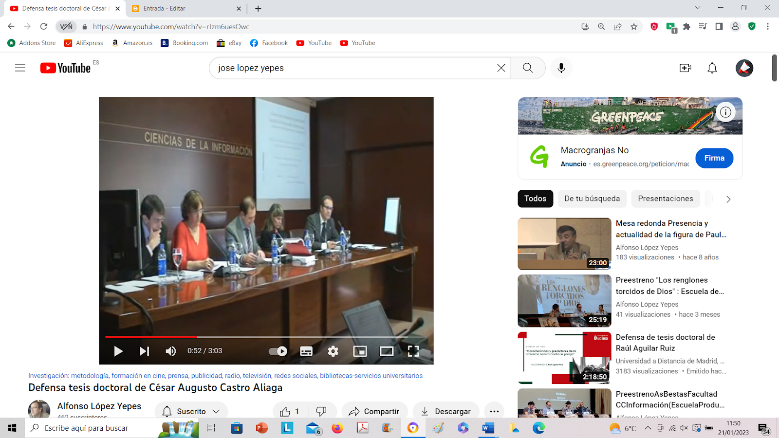This screenshot has height=438, width=779.
Task: Open Addons Store bookmark
Action: [32, 43]
